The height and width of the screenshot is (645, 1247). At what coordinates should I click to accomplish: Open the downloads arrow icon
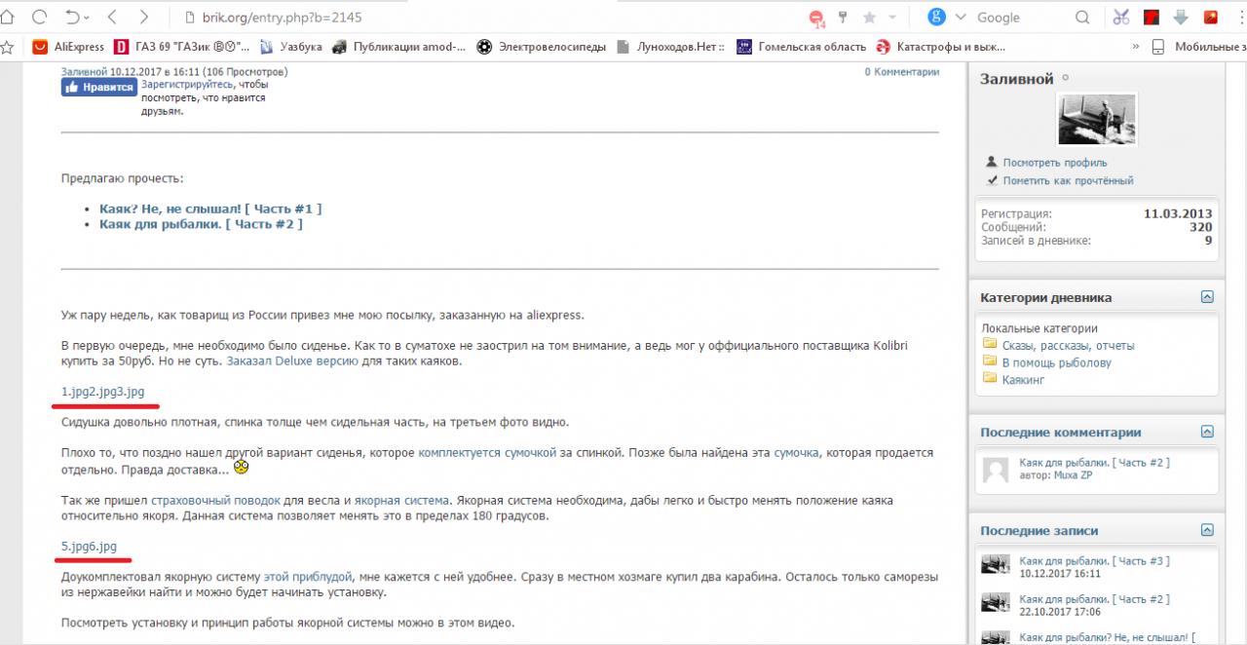[1181, 18]
